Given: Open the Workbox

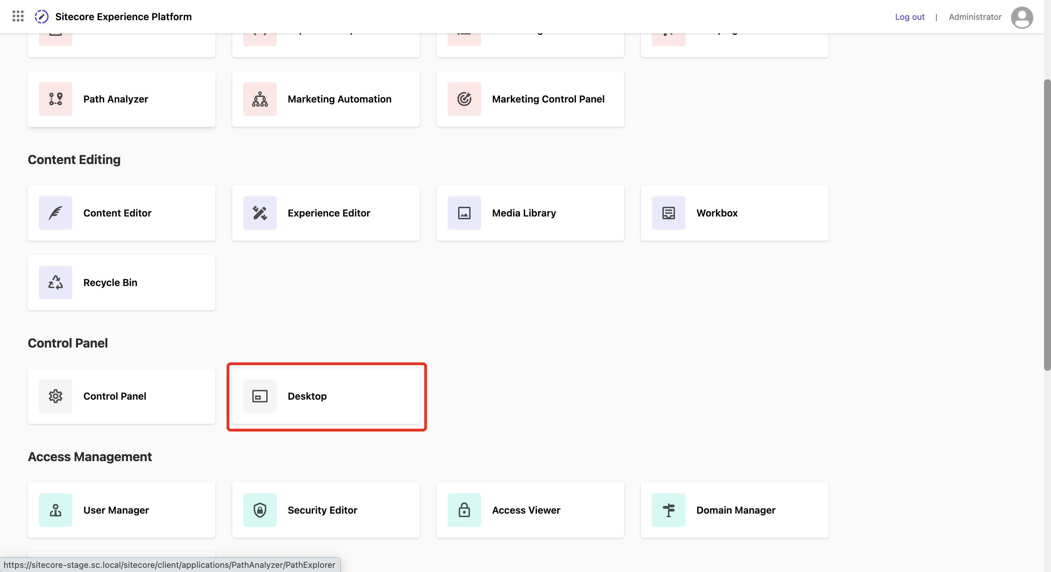Looking at the screenshot, I should click(735, 213).
